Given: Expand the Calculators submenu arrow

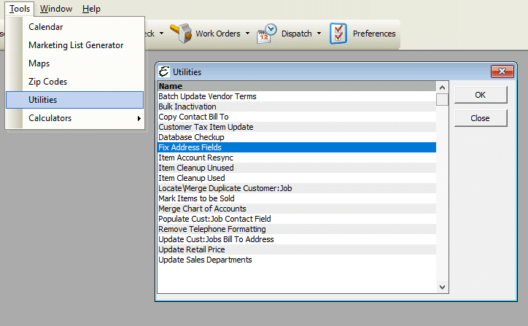Looking at the screenshot, I should 139,118.
